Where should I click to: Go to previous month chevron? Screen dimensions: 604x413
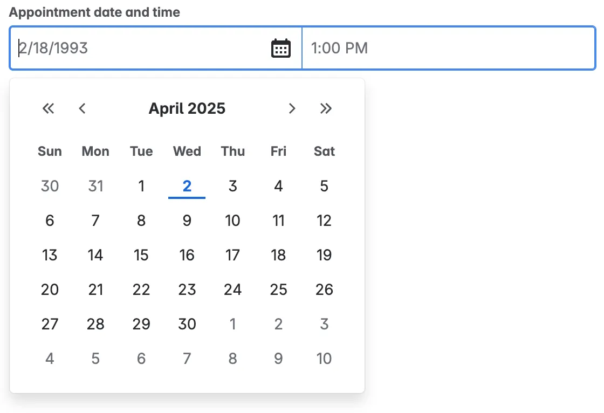coord(82,108)
